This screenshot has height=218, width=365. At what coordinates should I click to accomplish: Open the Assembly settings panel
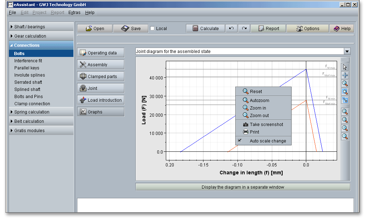pos(101,65)
